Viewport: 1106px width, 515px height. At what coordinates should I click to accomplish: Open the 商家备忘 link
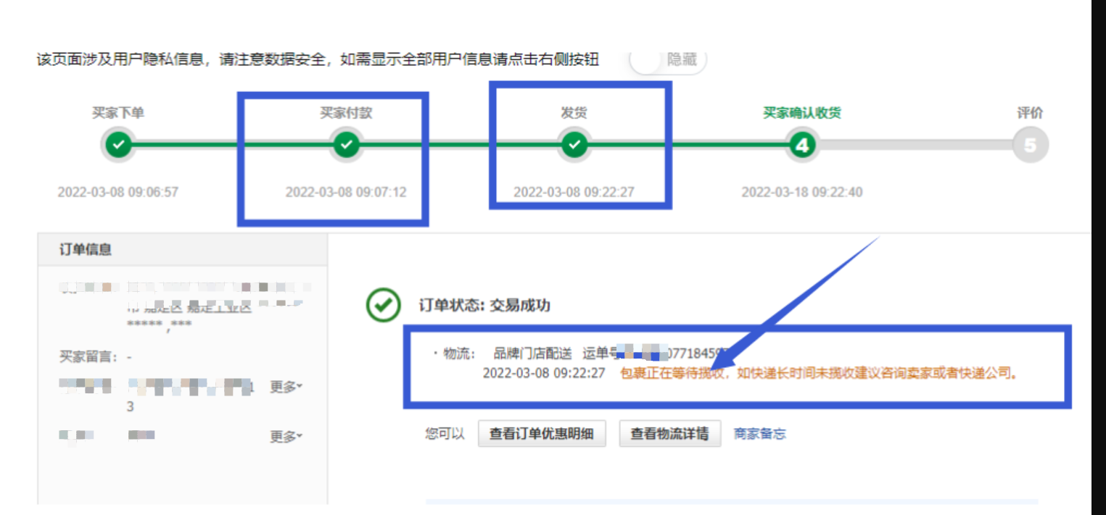[759, 434]
